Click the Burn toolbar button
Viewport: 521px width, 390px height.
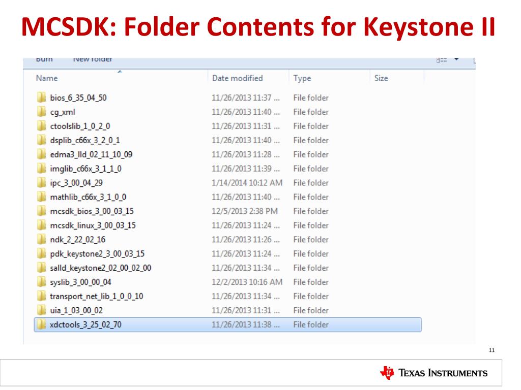(x=44, y=60)
